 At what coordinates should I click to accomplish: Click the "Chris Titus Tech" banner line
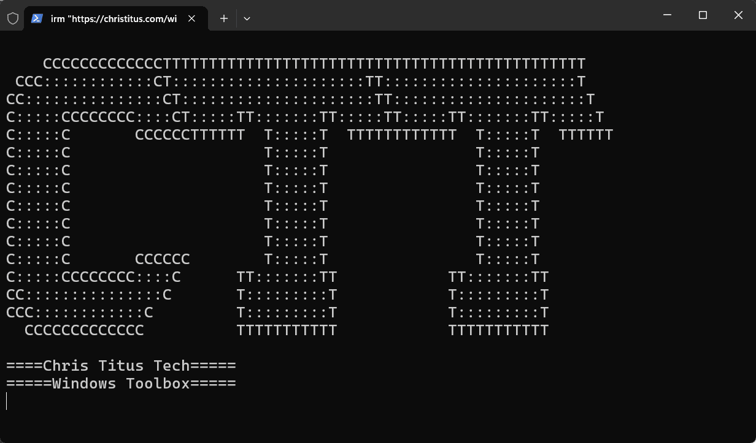(121, 366)
